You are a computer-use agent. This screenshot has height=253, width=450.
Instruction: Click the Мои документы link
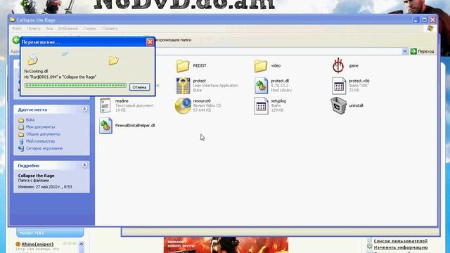tap(41, 126)
